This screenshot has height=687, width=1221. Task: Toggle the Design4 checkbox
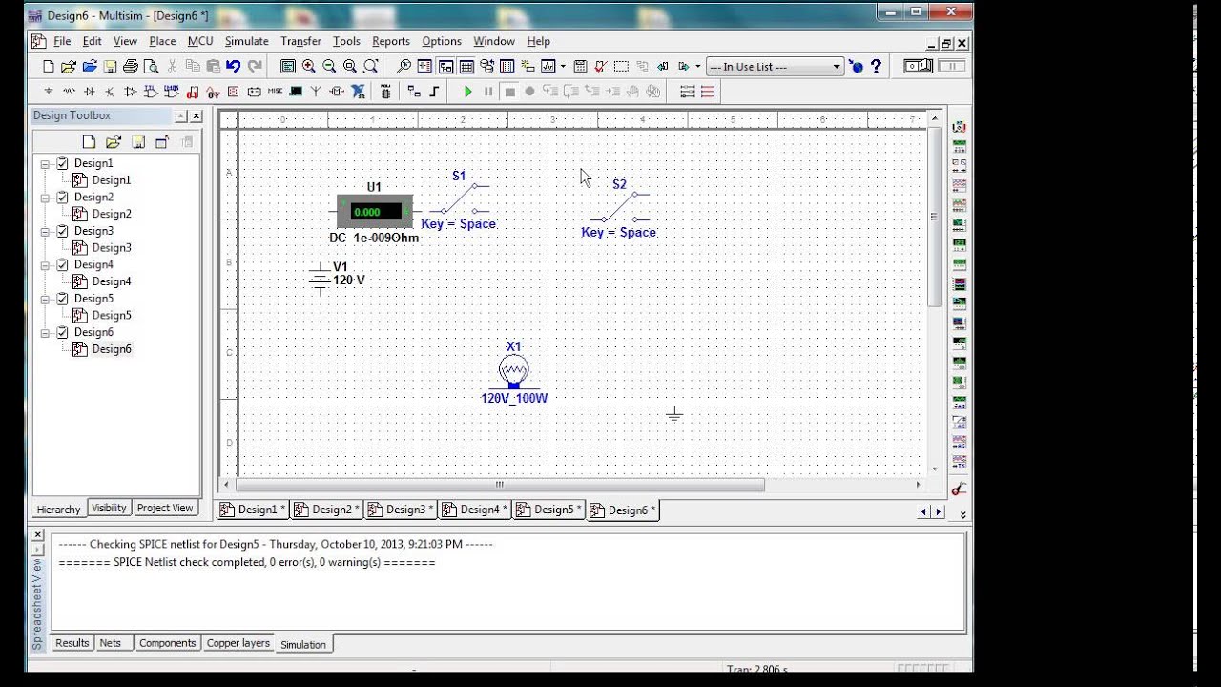point(63,264)
